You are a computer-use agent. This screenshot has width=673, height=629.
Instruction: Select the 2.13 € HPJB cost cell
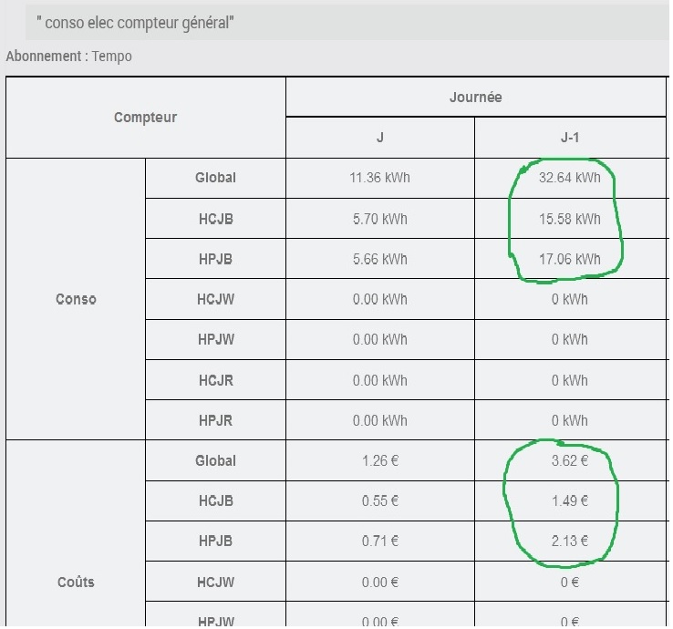point(570,541)
